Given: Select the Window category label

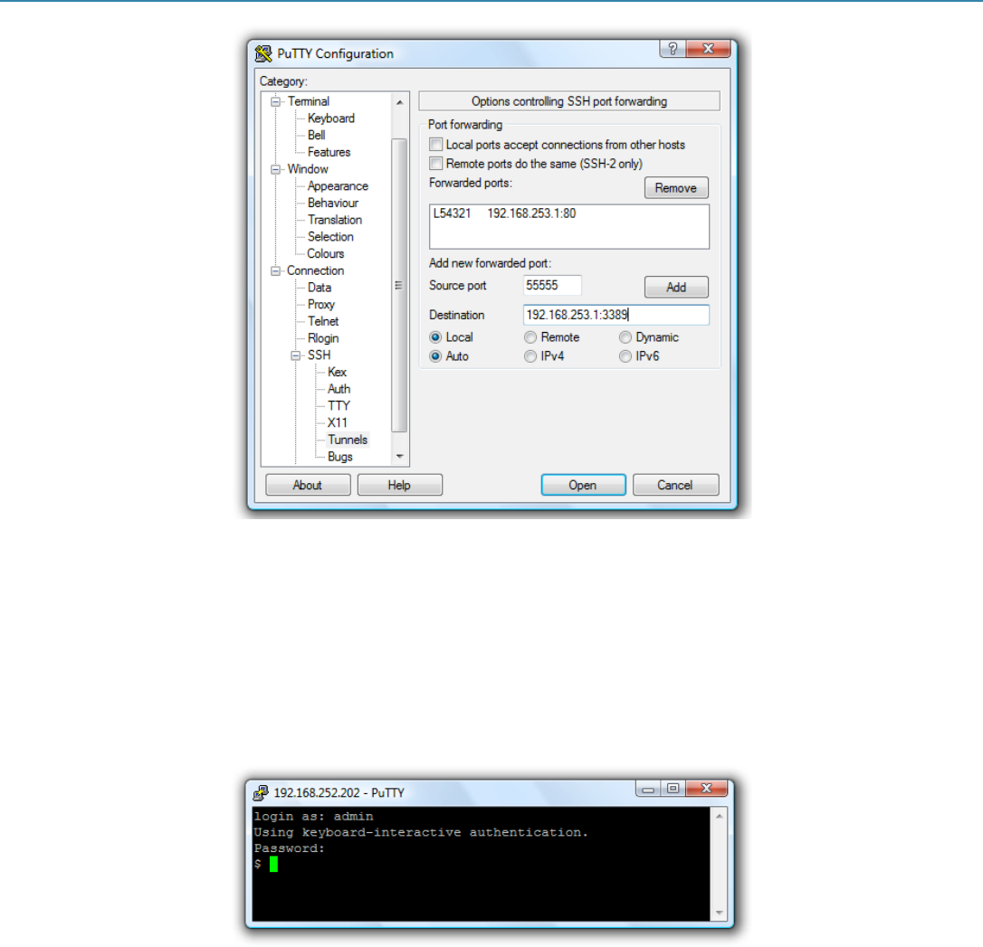Looking at the screenshot, I should tap(308, 169).
